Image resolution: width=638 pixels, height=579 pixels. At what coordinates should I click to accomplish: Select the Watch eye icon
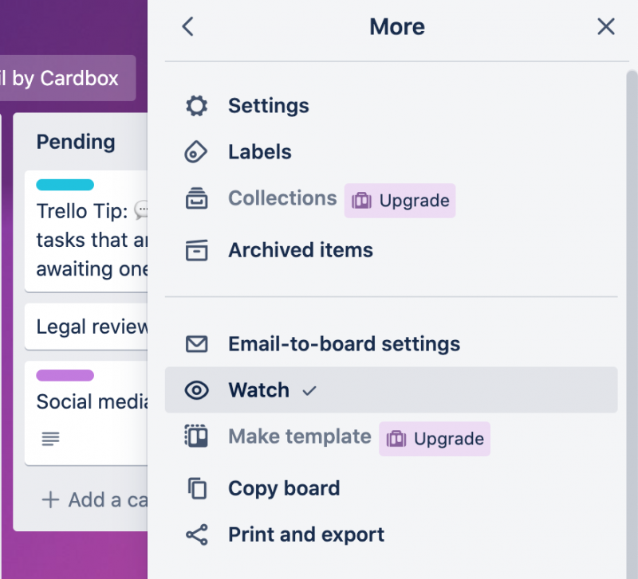[196, 390]
